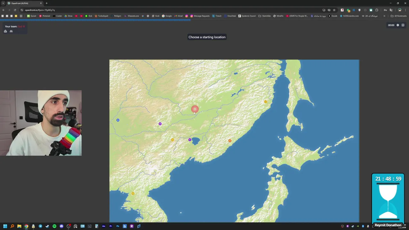Open a new browser tab
This screenshot has height=230, width=409.
pyautogui.click(x=47, y=3)
